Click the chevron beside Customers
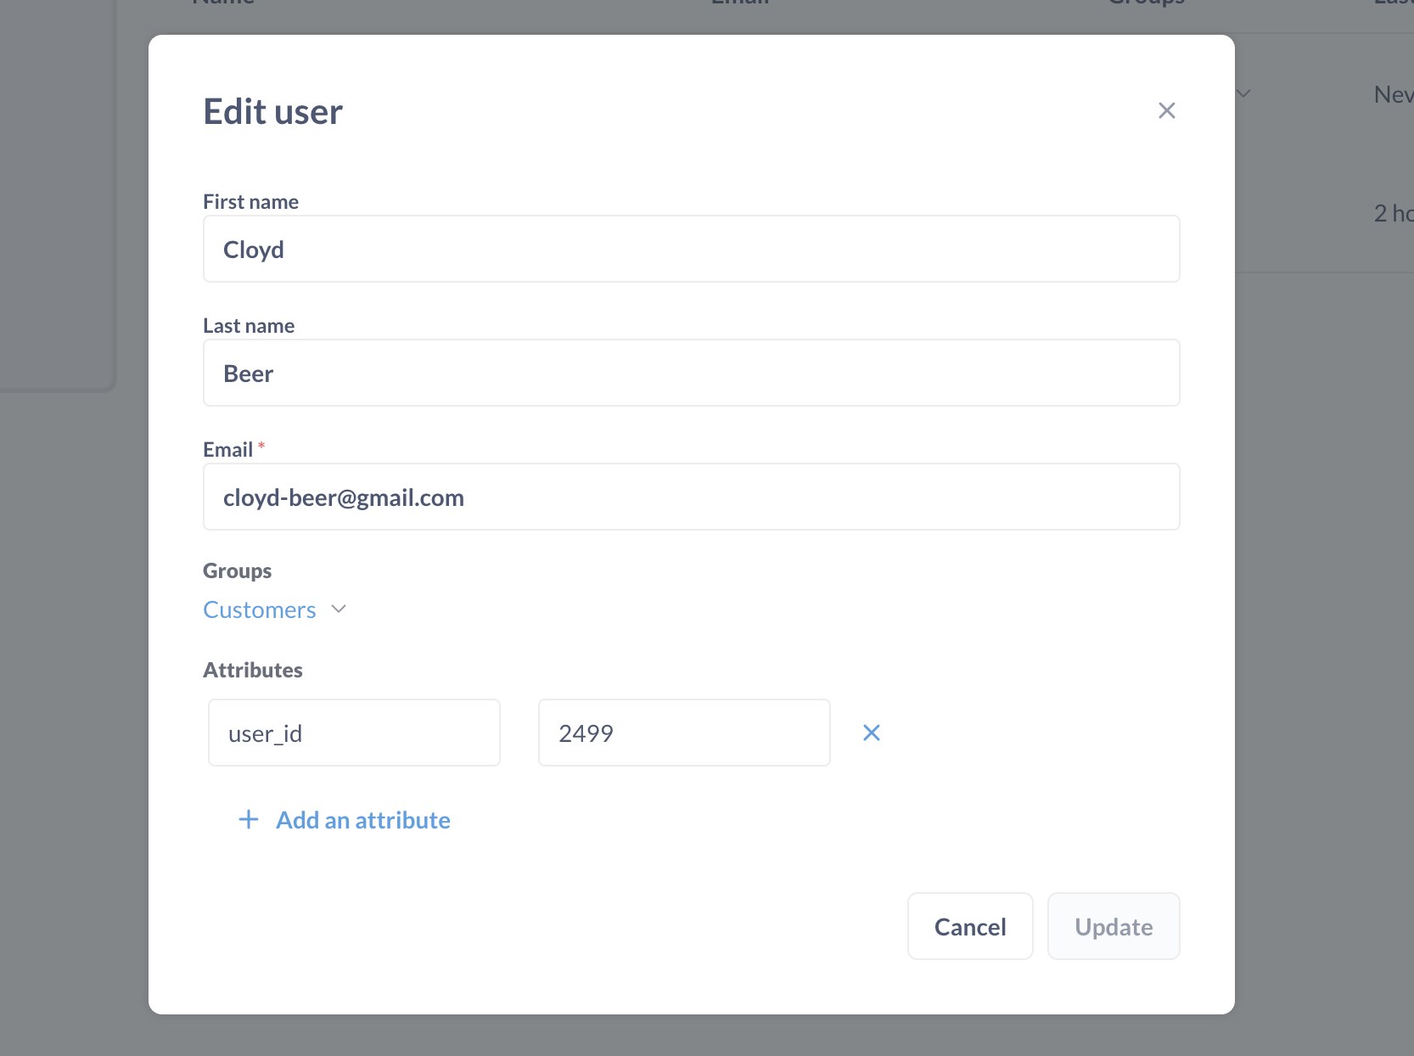Screen dimensions: 1414x1056 339,609
